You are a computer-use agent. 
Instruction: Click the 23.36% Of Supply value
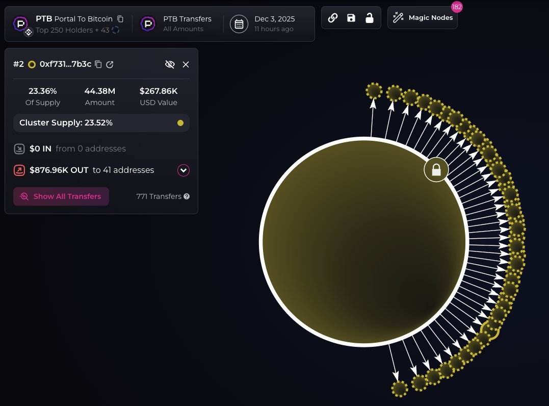42,91
